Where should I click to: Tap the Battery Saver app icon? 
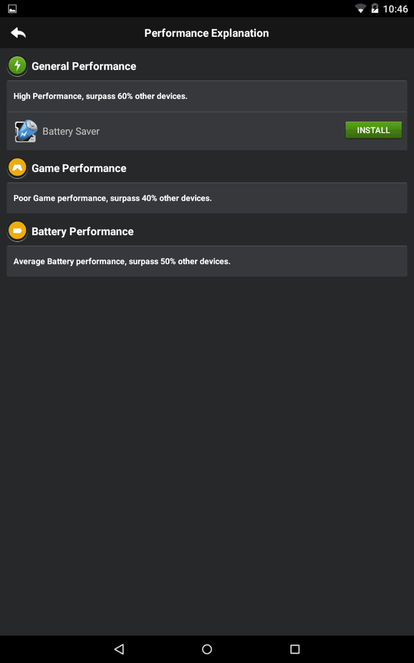click(x=26, y=131)
